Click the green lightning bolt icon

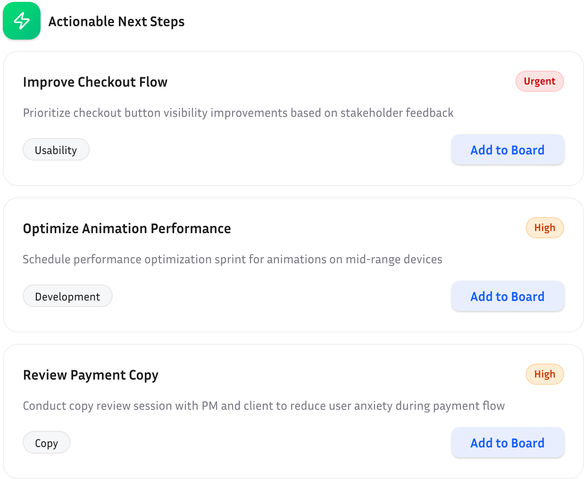[22, 21]
